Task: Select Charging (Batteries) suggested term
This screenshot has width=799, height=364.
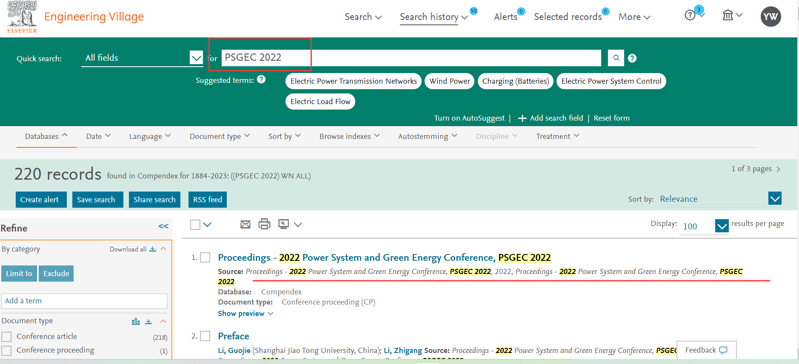Action: [516, 81]
